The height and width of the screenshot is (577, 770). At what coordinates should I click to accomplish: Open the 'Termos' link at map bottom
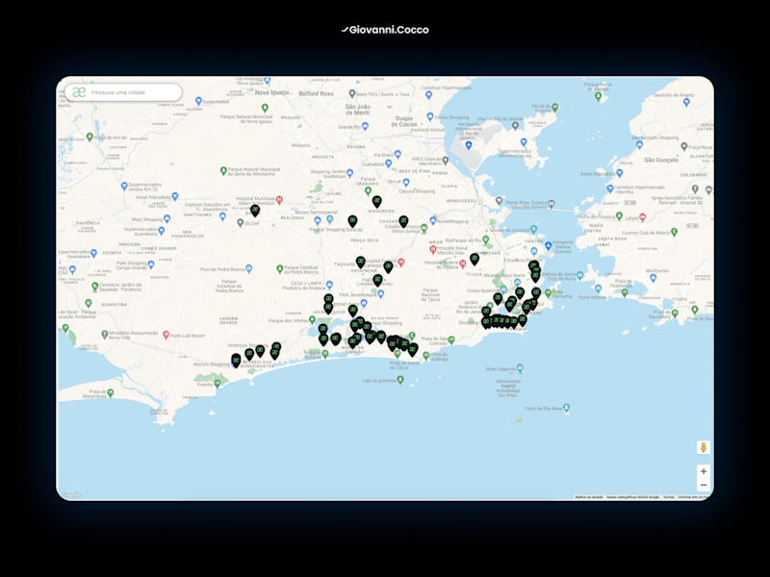click(668, 497)
